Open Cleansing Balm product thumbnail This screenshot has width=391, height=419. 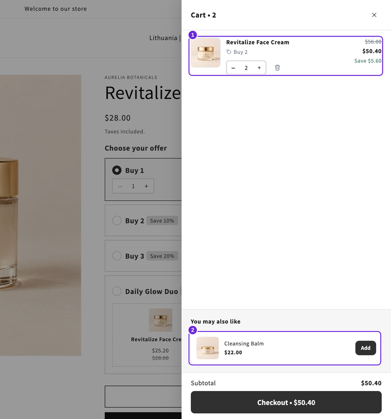point(207,348)
